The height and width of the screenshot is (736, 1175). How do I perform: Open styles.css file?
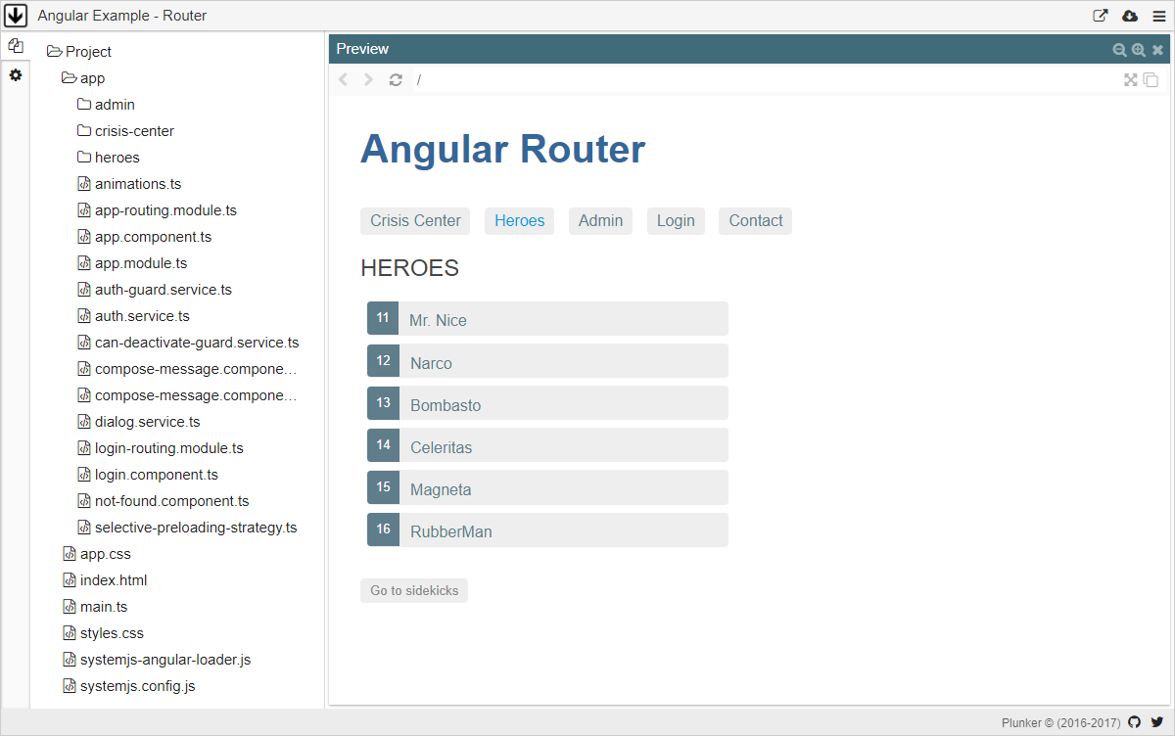tap(103, 632)
